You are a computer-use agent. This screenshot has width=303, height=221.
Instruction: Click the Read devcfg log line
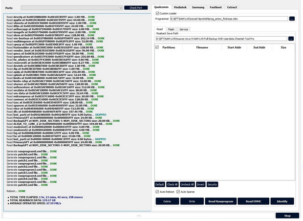(51, 17)
